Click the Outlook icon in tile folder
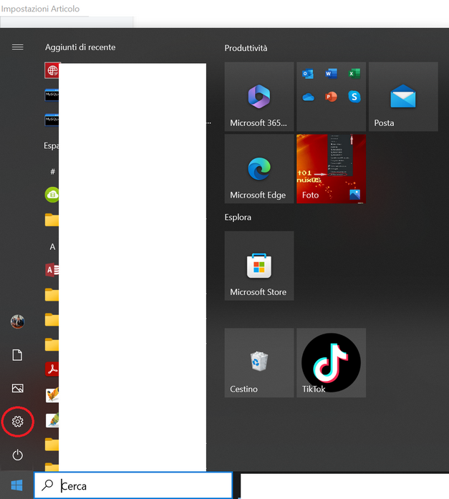This screenshot has height=499, width=449. point(308,74)
